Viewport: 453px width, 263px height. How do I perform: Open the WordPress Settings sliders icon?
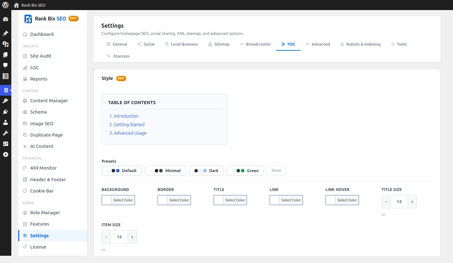click(x=5, y=144)
